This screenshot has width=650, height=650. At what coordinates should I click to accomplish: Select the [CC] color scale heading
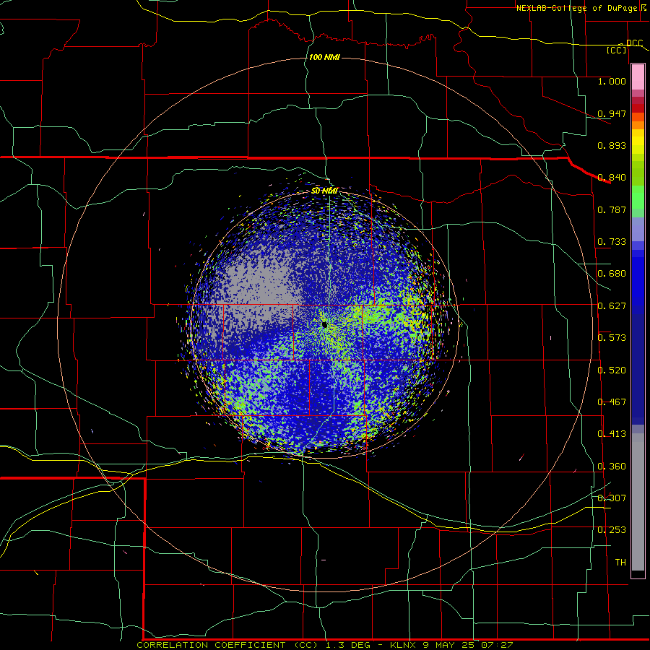(x=617, y=50)
